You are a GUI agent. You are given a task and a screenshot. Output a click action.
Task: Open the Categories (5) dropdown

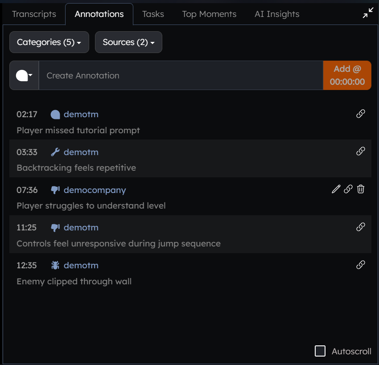49,42
